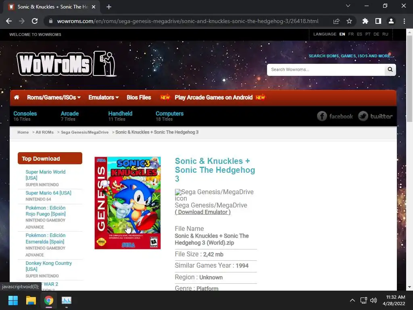The image size is (413, 310).
Task: Close the Sonic & Knuckles tab
Action: pos(94,7)
